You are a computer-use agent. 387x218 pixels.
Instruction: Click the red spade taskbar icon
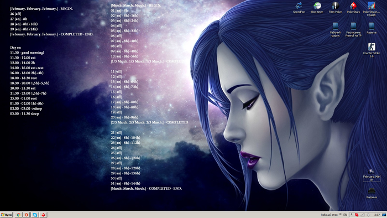click(43, 215)
